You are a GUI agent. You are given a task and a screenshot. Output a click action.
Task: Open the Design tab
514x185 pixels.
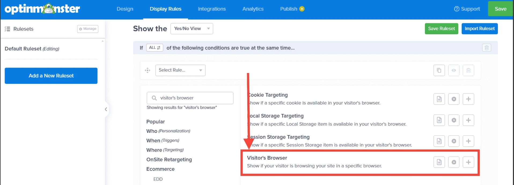tap(125, 9)
